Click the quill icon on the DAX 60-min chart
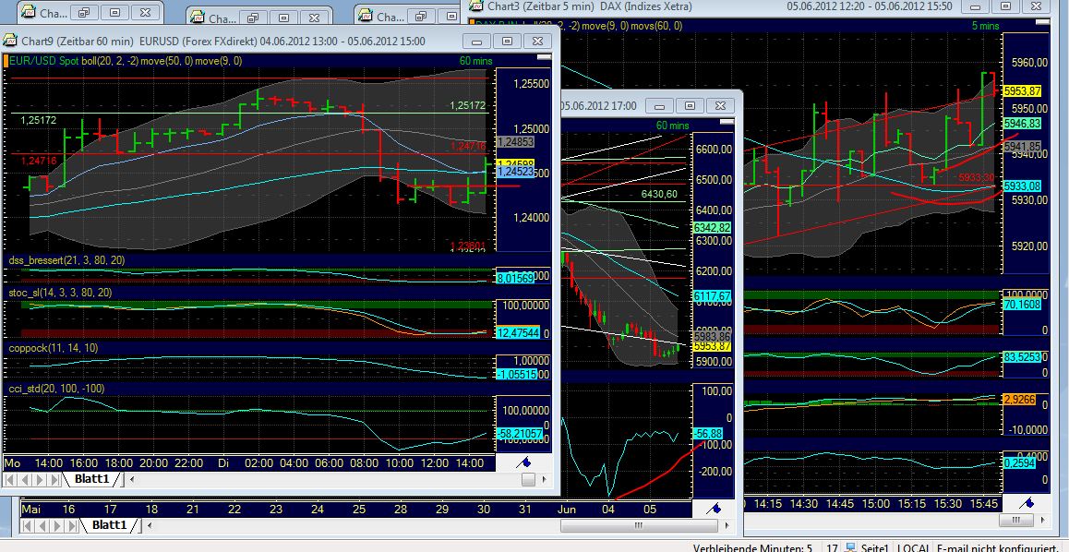 (715, 507)
